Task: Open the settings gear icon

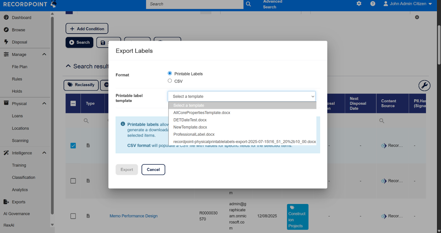Action: pos(359,4)
